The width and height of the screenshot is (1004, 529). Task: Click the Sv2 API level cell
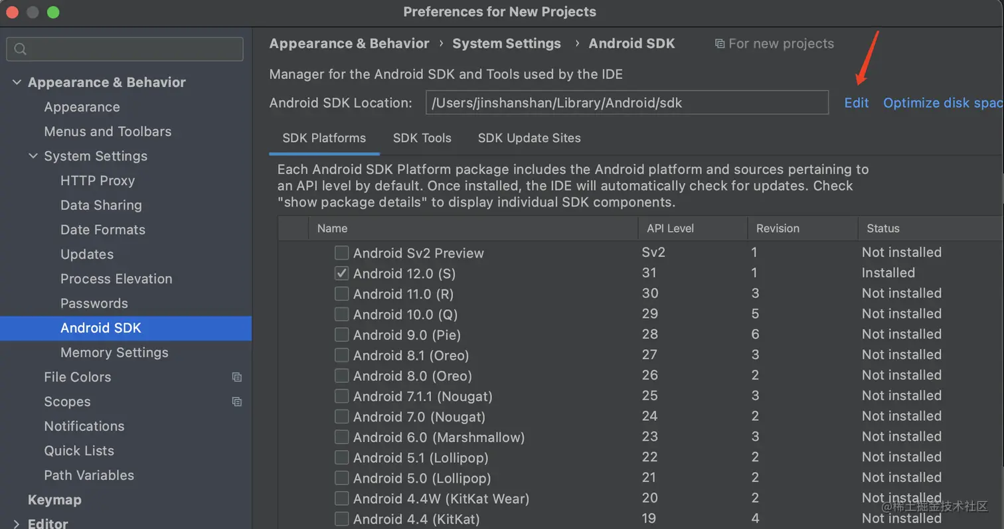[x=653, y=252]
